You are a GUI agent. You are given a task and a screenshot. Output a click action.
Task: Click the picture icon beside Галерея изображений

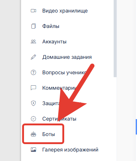(x=33, y=150)
